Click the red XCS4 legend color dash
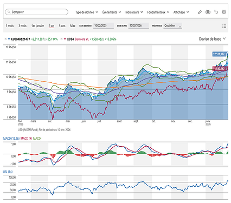The image size is (231, 203). (x=65, y=39)
